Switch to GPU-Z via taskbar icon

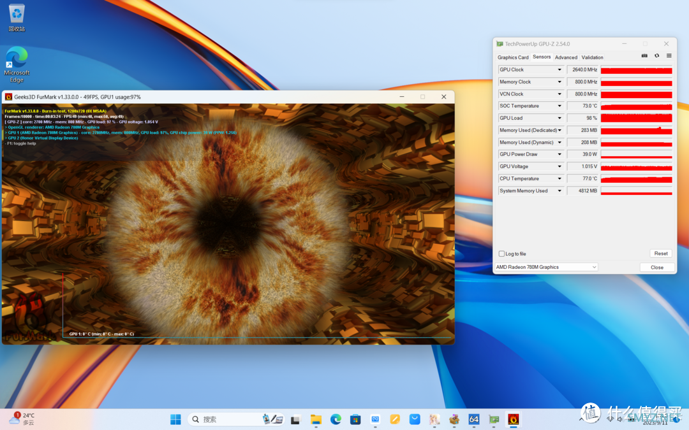(493, 419)
